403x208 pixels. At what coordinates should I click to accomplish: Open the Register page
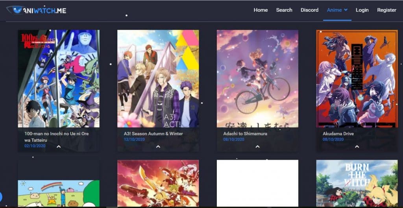point(386,10)
